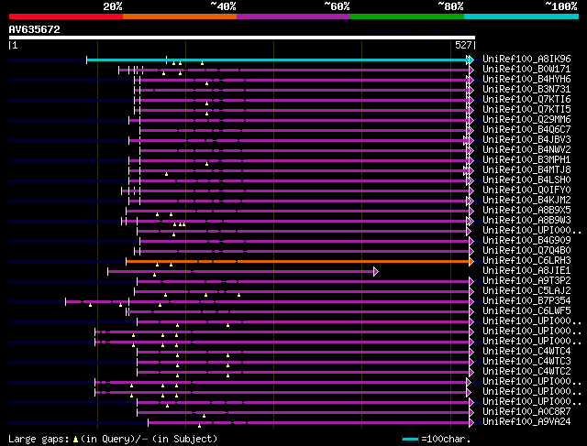
Task: Click the arrowhead ending the C6LRH3 bar
Action: 471,261
